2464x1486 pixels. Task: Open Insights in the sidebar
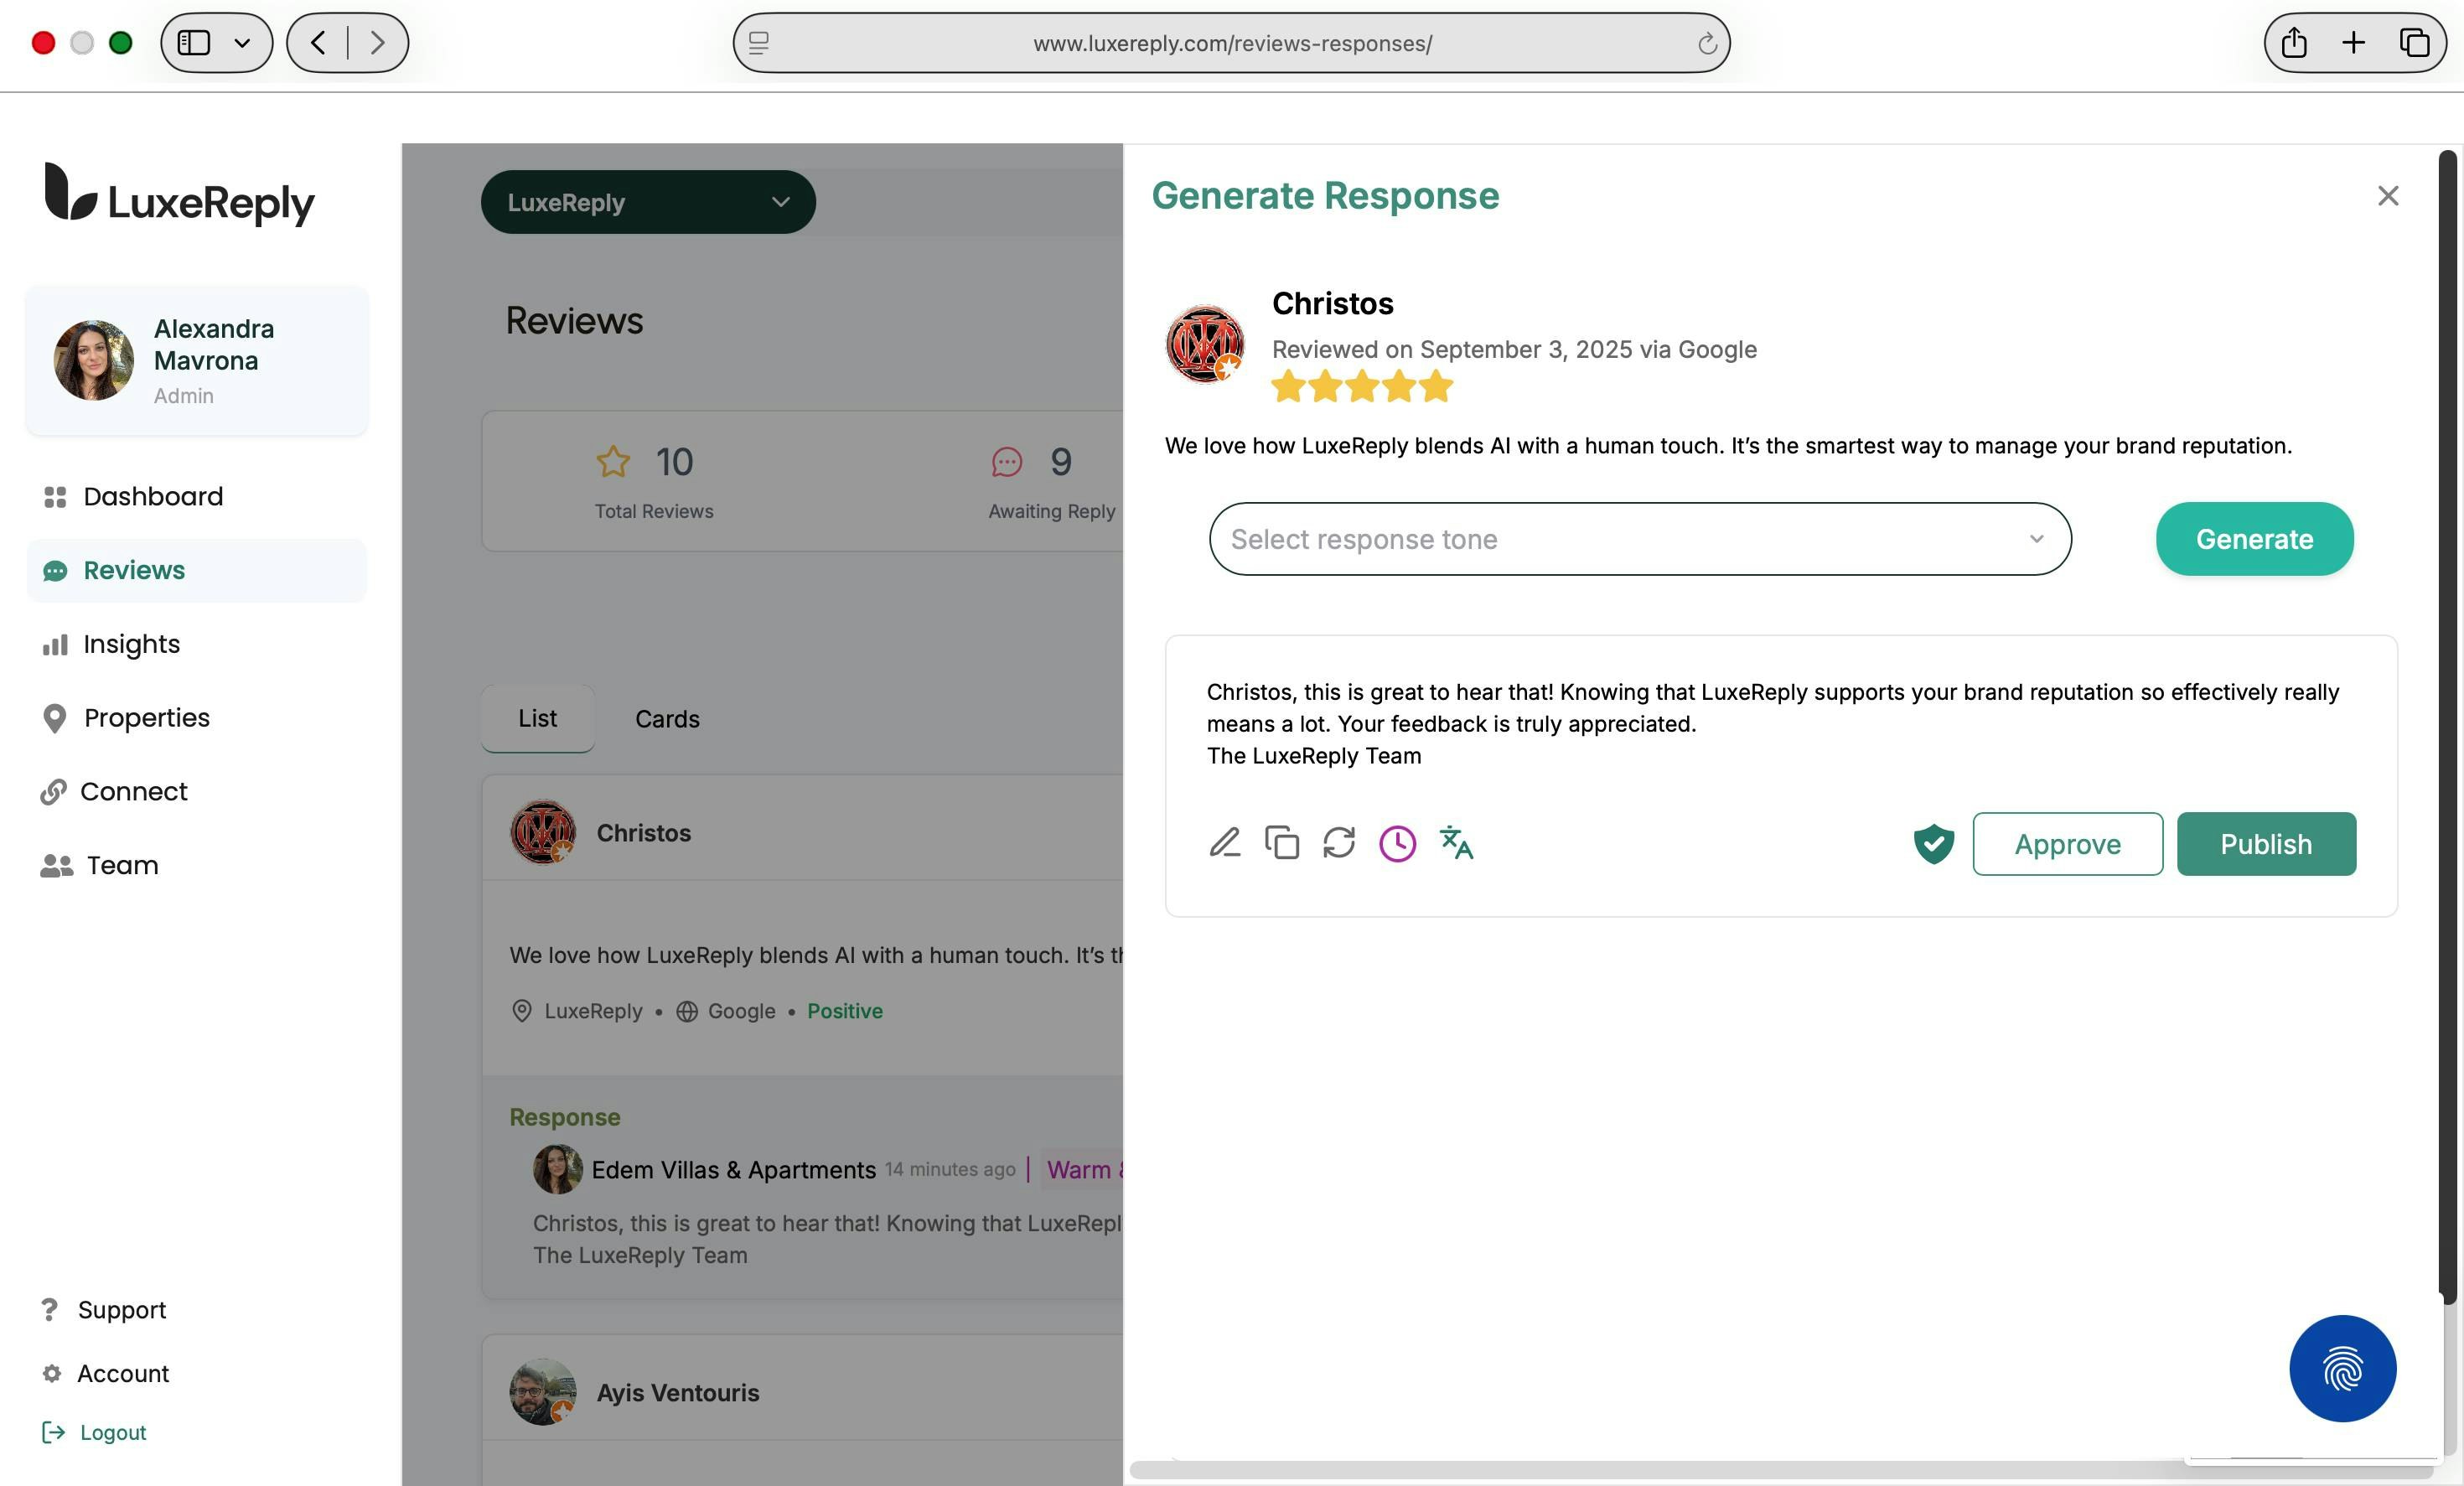pos(131,644)
